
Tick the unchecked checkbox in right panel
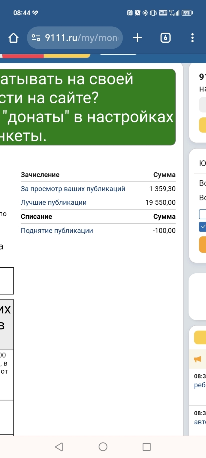[203, 214]
